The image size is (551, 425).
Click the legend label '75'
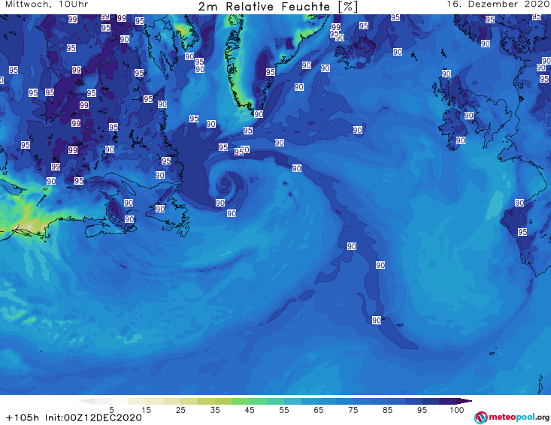point(353,410)
